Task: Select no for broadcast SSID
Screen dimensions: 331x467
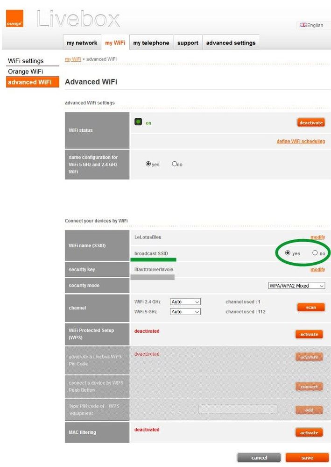Action: click(315, 253)
